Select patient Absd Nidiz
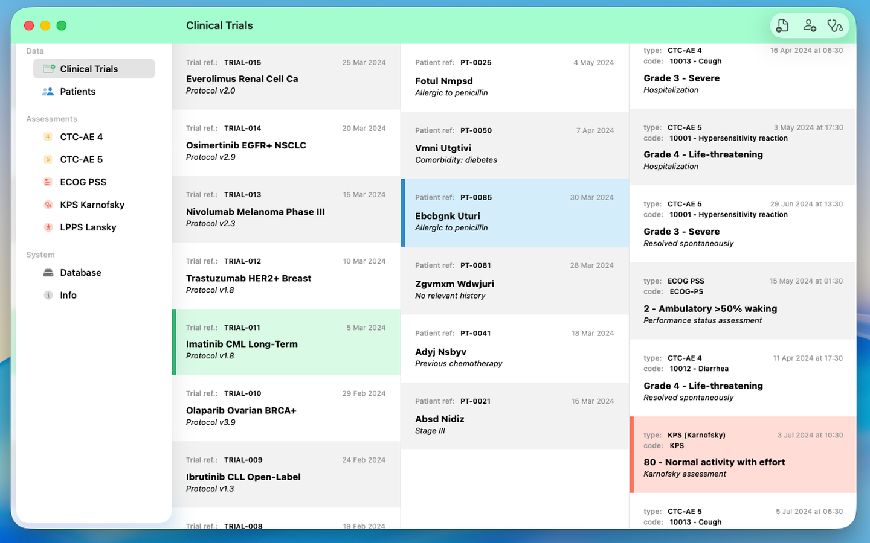This screenshot has width=870, height=543. click(x=515, y=416)
